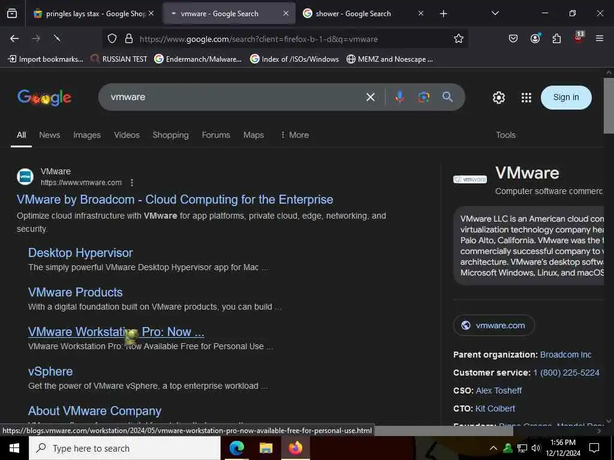Open Import bookmarks toolbar item
This screenshot has width=614, height=460.
point(46,59)
